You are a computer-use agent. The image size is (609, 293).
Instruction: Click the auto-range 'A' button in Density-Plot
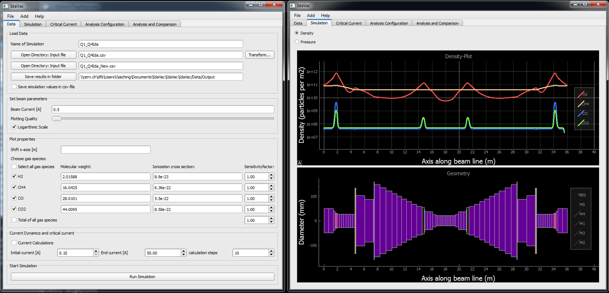[299, 163]
